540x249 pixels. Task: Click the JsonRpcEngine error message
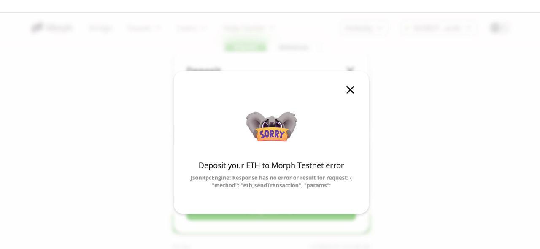[271, 181]
